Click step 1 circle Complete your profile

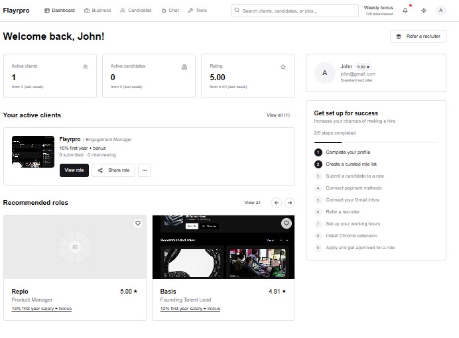point(318,152)
